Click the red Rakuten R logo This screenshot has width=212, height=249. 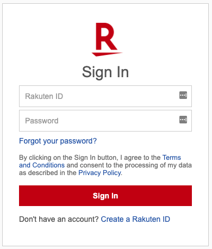pyautogui.click(x=107, y=39)
